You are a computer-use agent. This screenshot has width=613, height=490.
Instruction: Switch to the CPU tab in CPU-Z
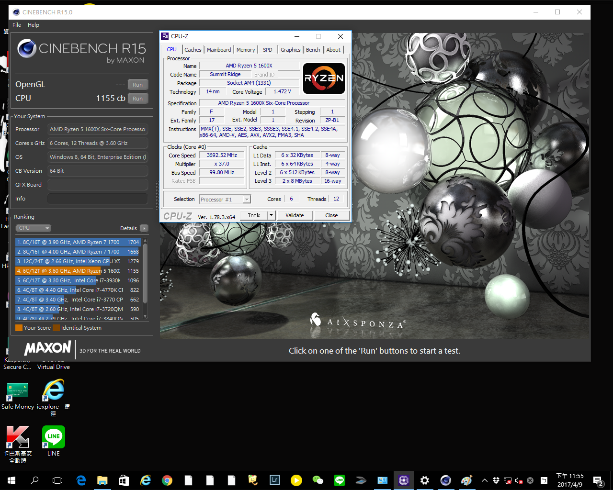(x=171, y=49)
